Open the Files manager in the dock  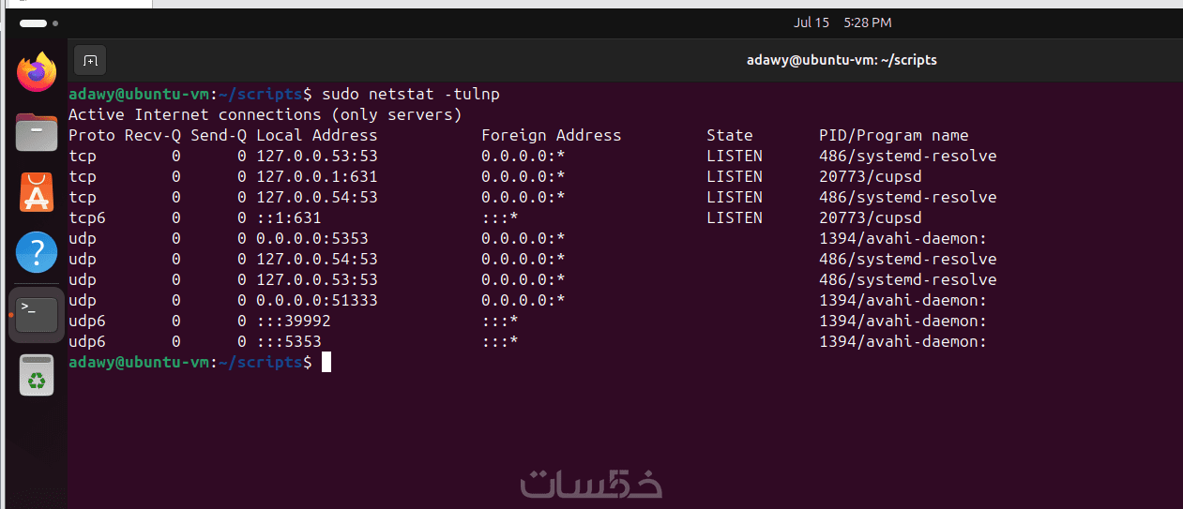click(37, 132)
